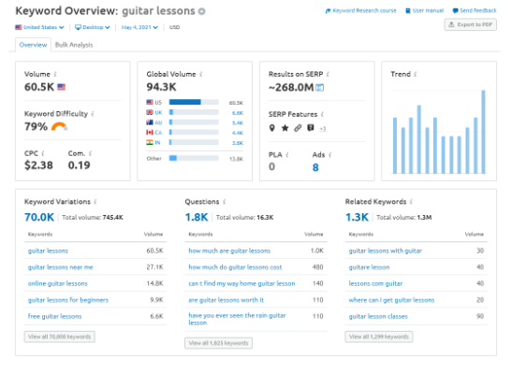Click the Other volume bar in Global Volume
The width and height of the screenshot is (526, 372).
click(194, 158)
